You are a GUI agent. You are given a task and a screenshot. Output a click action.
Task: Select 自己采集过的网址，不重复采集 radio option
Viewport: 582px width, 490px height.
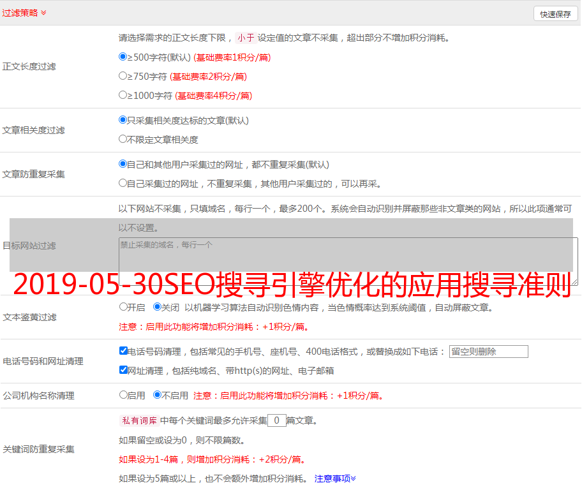123,183
